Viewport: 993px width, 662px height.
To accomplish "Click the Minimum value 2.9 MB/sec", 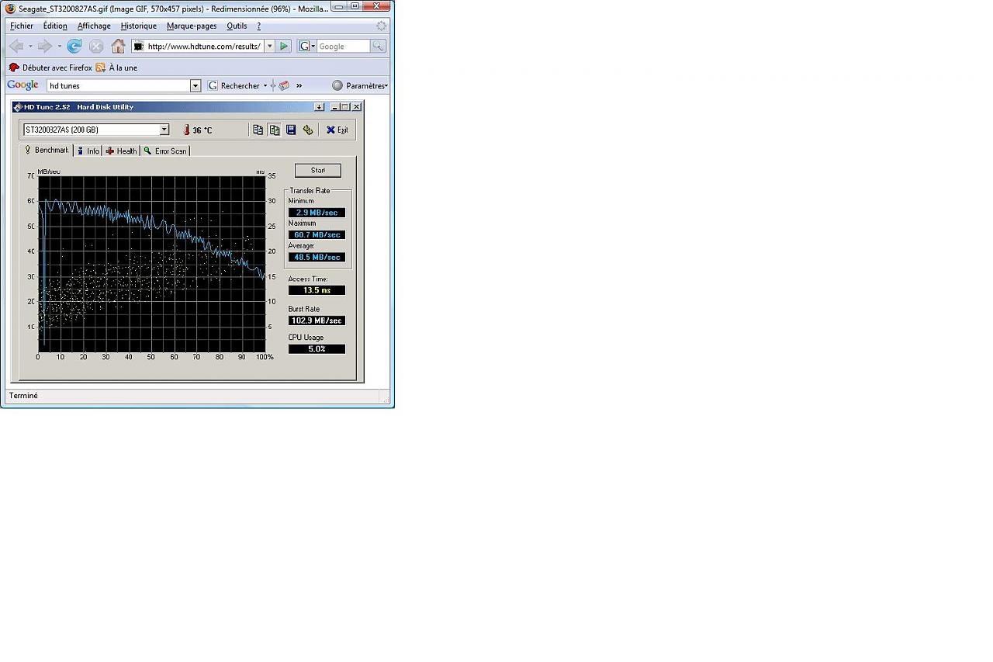I will pos(317,213).
